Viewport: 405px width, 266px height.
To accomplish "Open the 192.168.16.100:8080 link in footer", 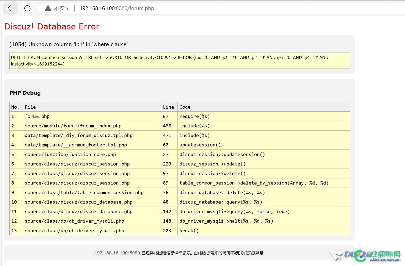I will coord(117,253).
